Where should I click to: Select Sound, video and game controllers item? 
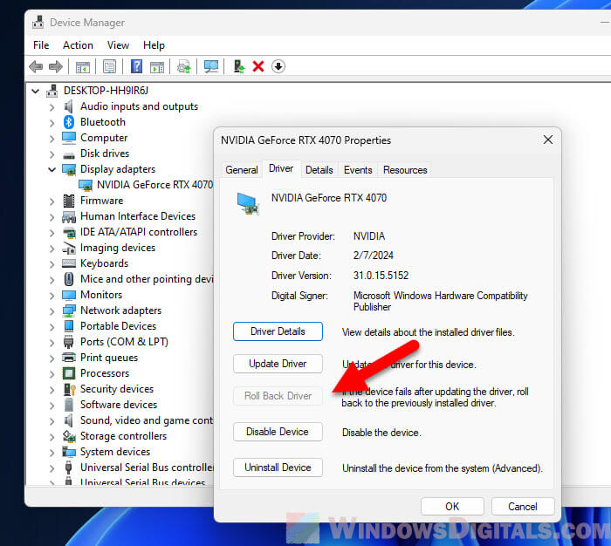point(147,420)
